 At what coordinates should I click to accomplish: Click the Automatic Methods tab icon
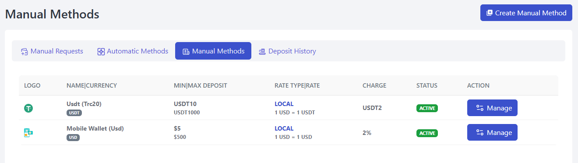click(x=101, y=52)
